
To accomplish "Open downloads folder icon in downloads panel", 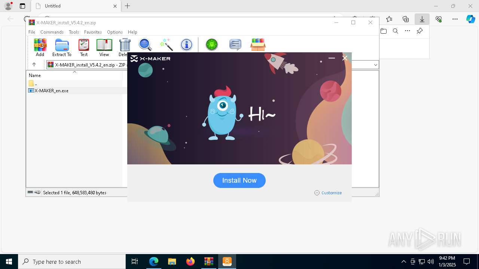I will coord(384,31).
